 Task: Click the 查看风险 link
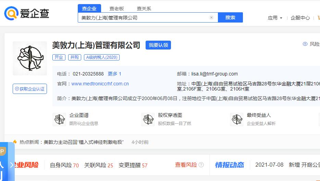click(186, 165)
